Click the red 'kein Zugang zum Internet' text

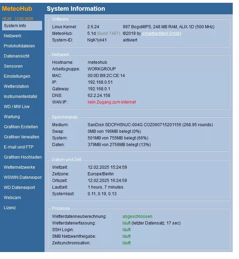[112, 102]
